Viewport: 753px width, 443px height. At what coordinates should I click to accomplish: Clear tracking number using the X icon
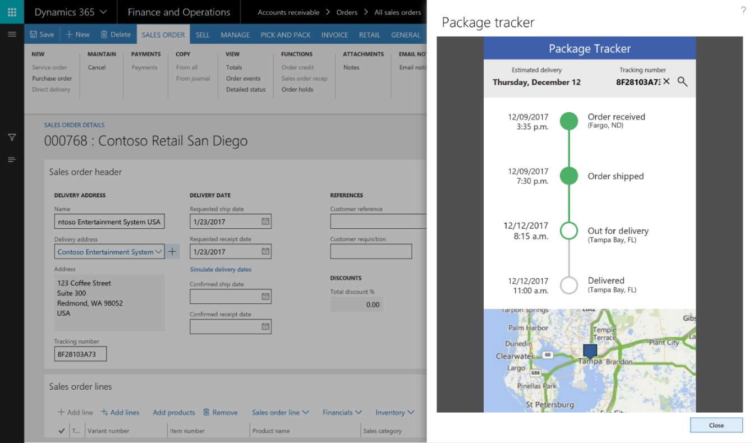668,81
